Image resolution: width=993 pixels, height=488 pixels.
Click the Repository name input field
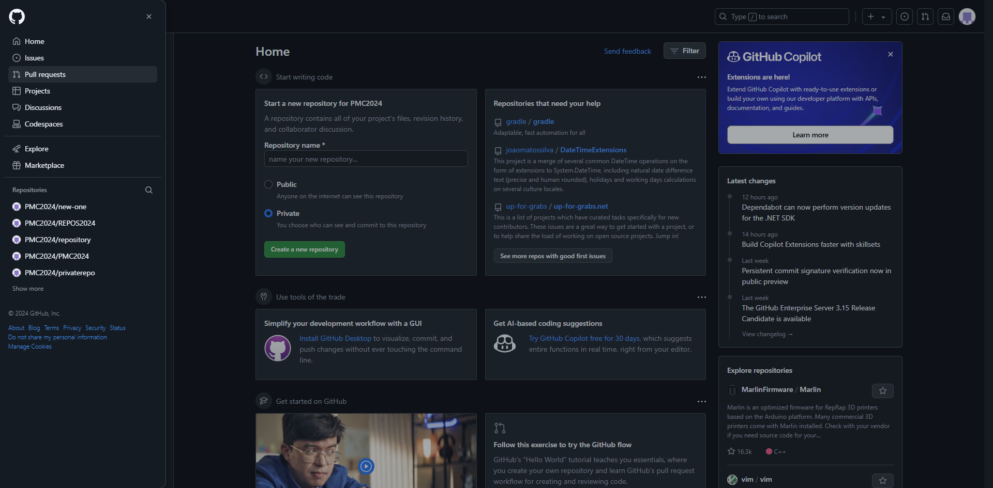pyautogui.click(x=366, y=159)
